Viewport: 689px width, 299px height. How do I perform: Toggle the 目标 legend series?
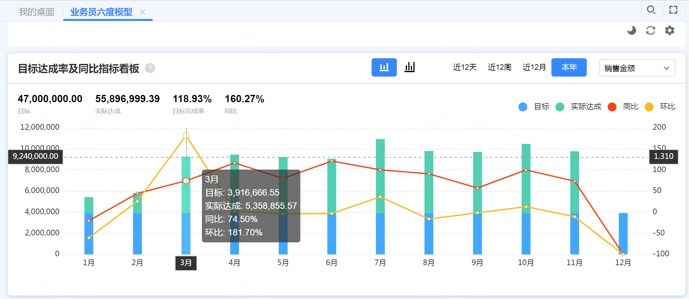coord(534,107)
